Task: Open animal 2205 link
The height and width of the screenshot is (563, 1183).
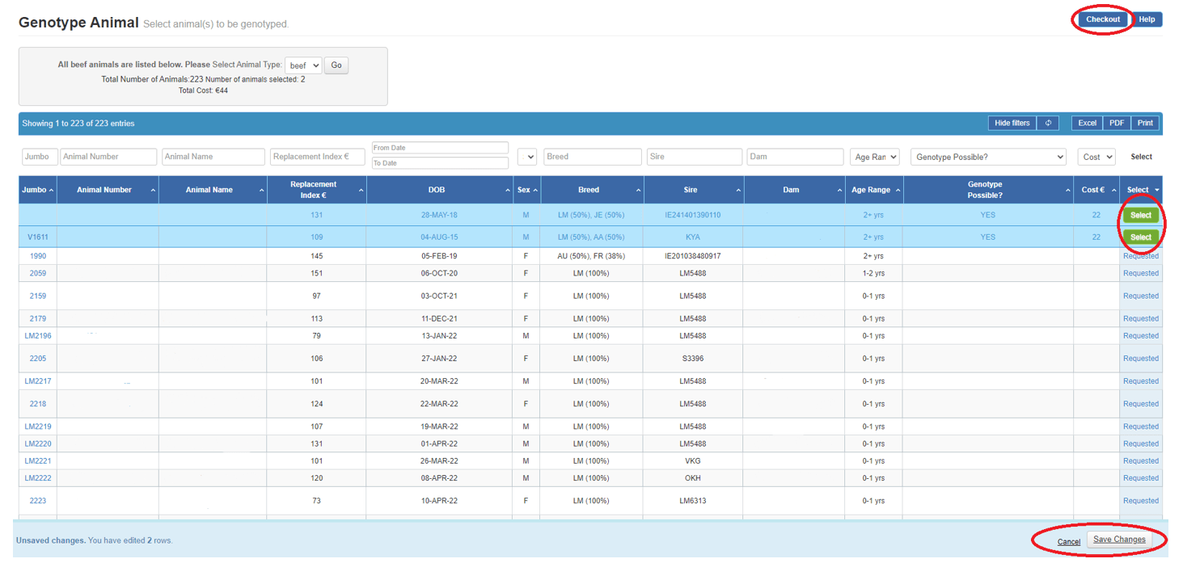Action: (38, 359)
